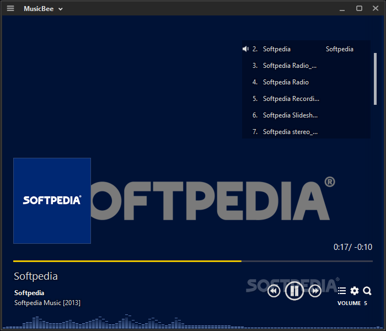Image resolution: width=386 pixels, height=331 pixels.
Task: Select track 6 Softpedia Slidesh...
Action: (306, 115)
